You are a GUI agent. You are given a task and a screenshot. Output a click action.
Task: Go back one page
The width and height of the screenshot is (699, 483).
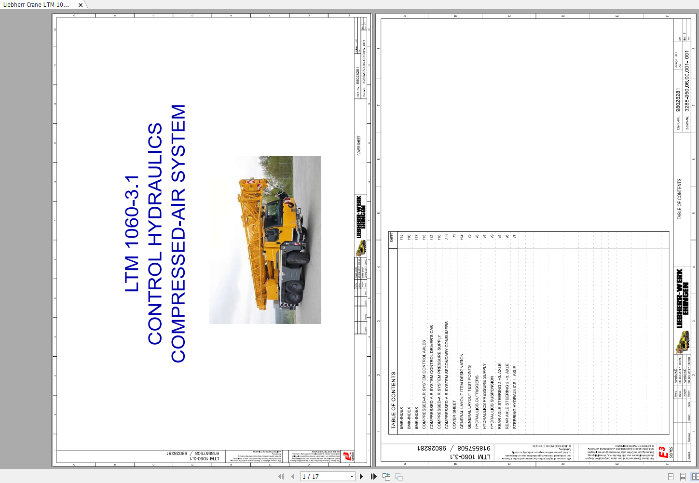click(x=292, y=476)
